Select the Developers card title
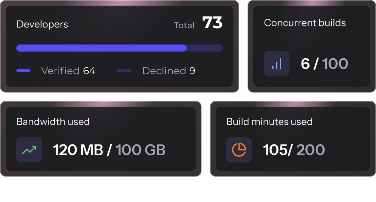Screen dimensions: 376x202 coord(42,24)
